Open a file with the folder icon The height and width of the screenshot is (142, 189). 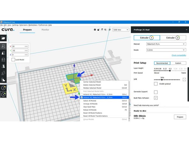point(3,38)
